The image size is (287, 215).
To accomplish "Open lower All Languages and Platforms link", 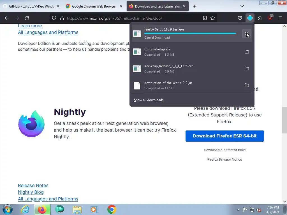I will [x=48, y=199].
